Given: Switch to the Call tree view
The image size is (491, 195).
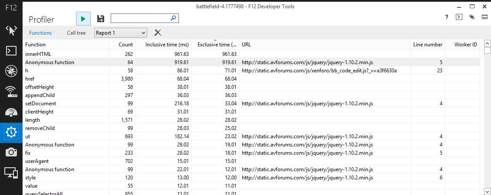Looking at the screenshot, I should coord(76,33).
